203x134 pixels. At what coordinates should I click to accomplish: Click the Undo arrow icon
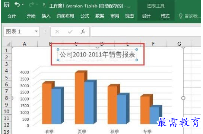[17, 4]
